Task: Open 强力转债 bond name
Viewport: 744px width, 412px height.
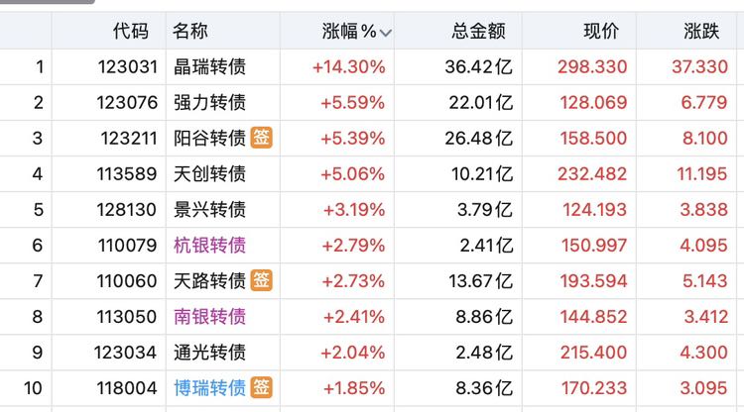Action: coord(209,102)
